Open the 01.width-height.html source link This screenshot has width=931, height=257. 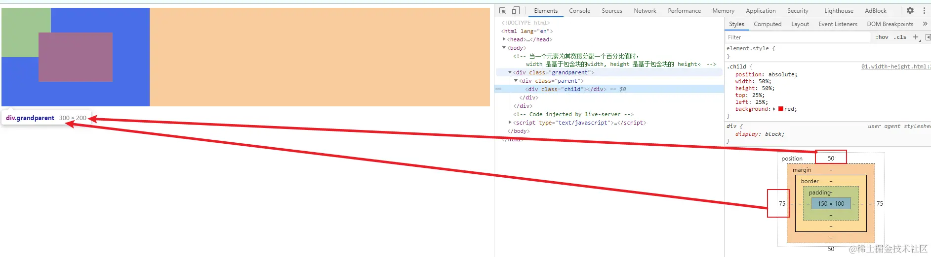coord(896,66)
